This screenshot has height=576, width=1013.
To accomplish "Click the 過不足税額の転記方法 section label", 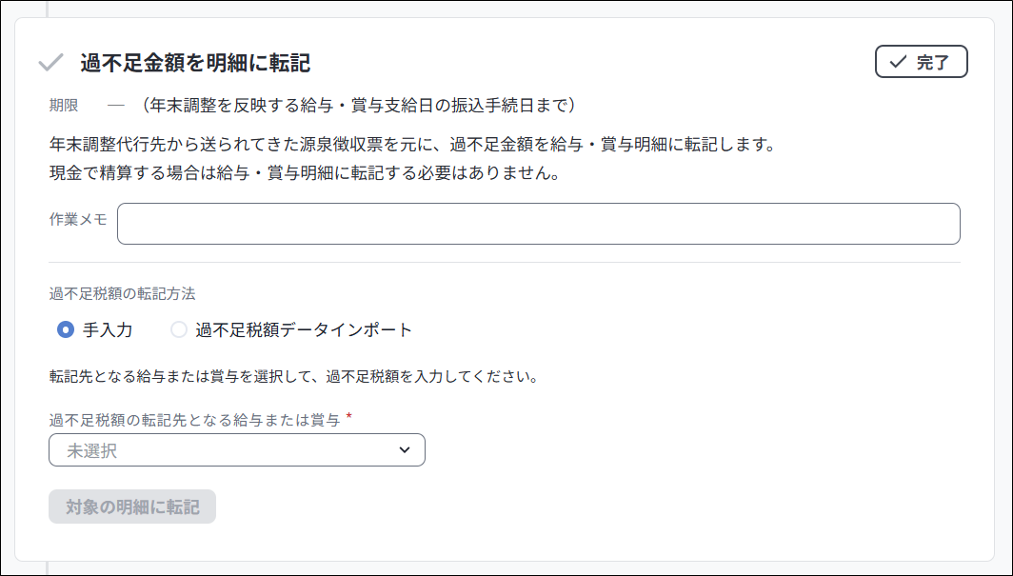I will click(x=123, y=293).
